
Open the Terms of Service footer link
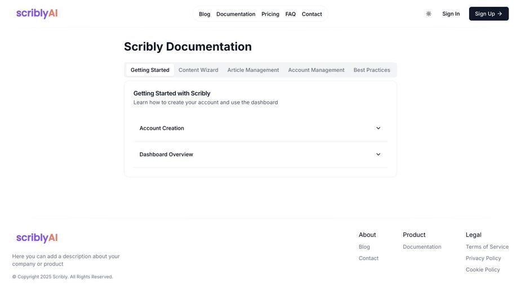pyautogui.click(x=487, y=247)
